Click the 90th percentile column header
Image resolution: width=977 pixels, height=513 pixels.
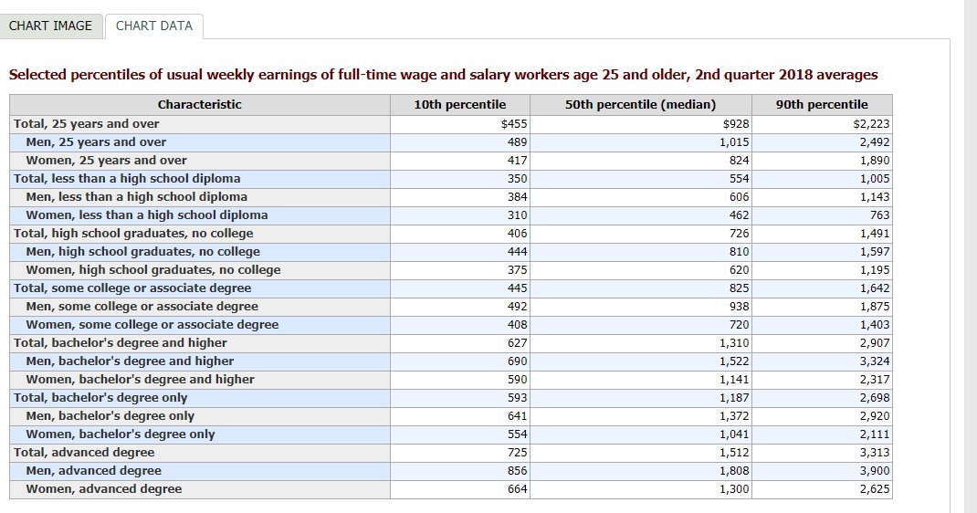[822, 105]
